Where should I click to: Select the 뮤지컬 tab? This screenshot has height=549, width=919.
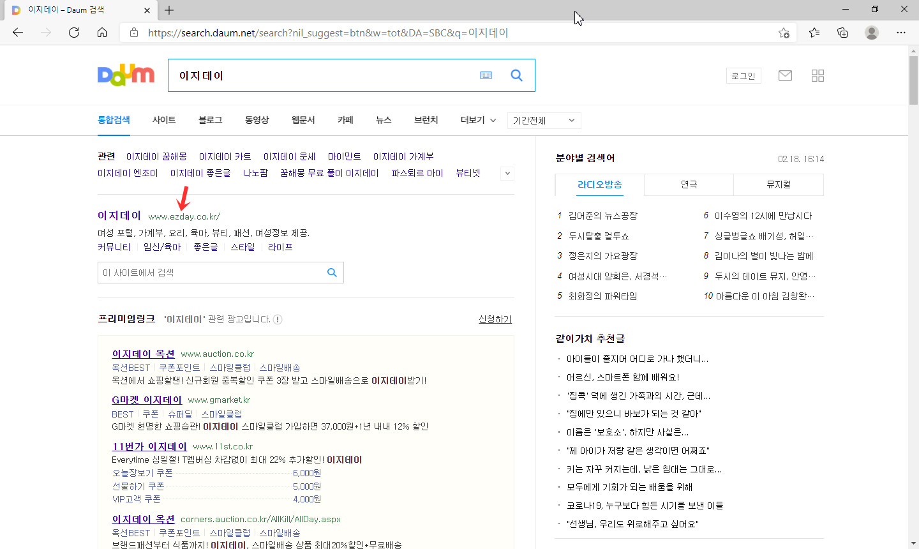[779, 184]
